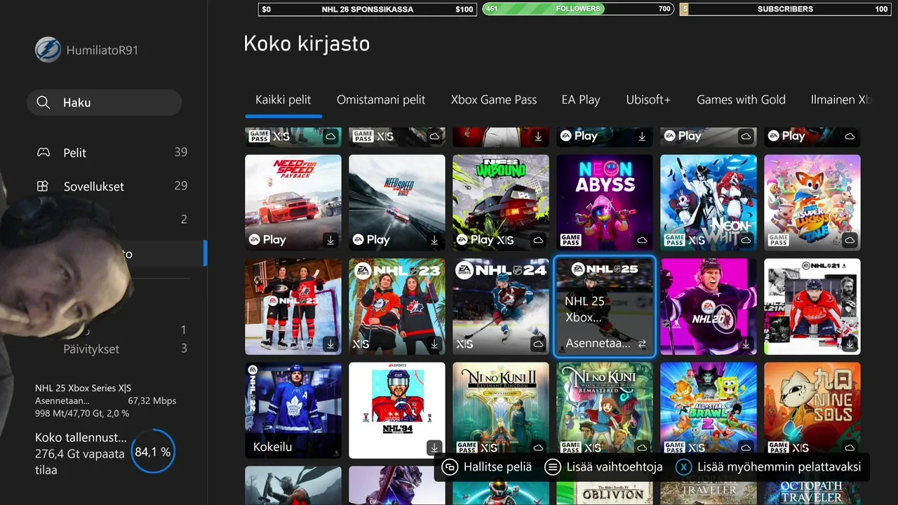Image resolution: width=898 pixels, height=505 pixels.
Task: Click cloud icon on Ni no Kuni II tile
Action: (x=538, y=447)
